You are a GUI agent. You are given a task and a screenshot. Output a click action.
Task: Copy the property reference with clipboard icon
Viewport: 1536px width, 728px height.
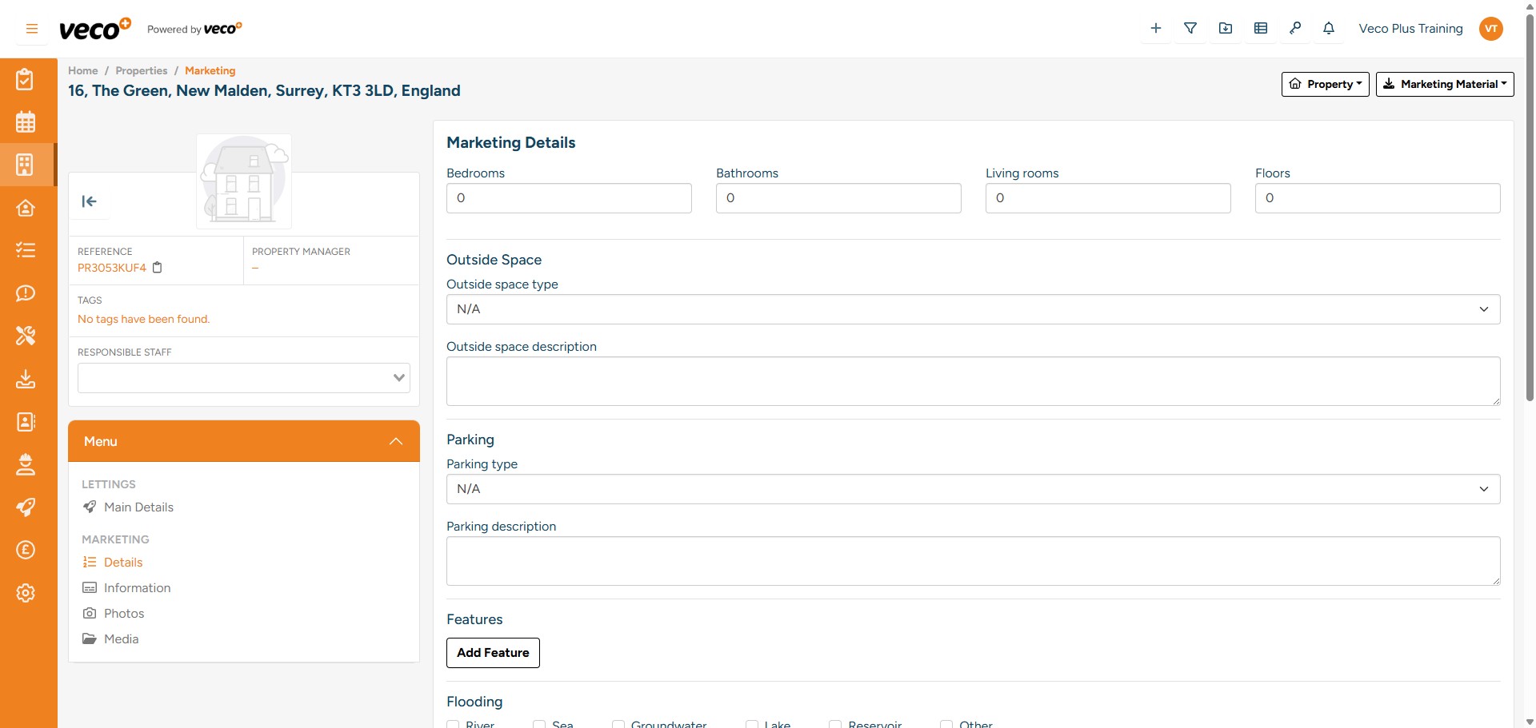point(158,268)
